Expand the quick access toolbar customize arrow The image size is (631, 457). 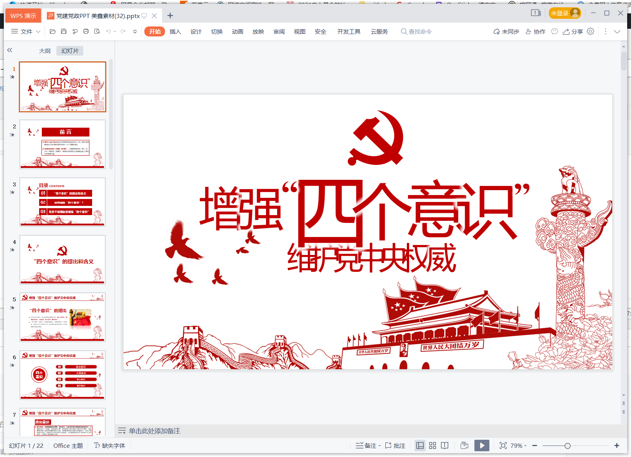point(135,31)
